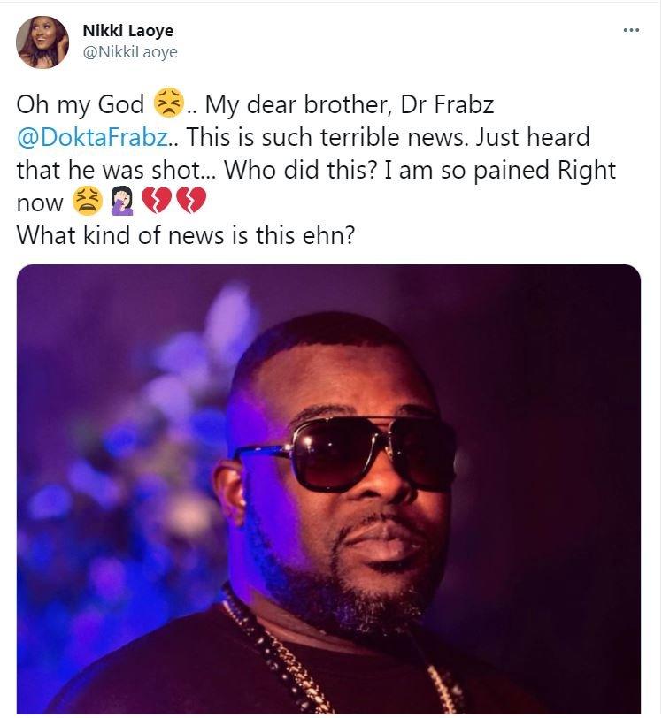Click the "Oh my God" text
Screen dimensions: 662x718
[80, 105]
